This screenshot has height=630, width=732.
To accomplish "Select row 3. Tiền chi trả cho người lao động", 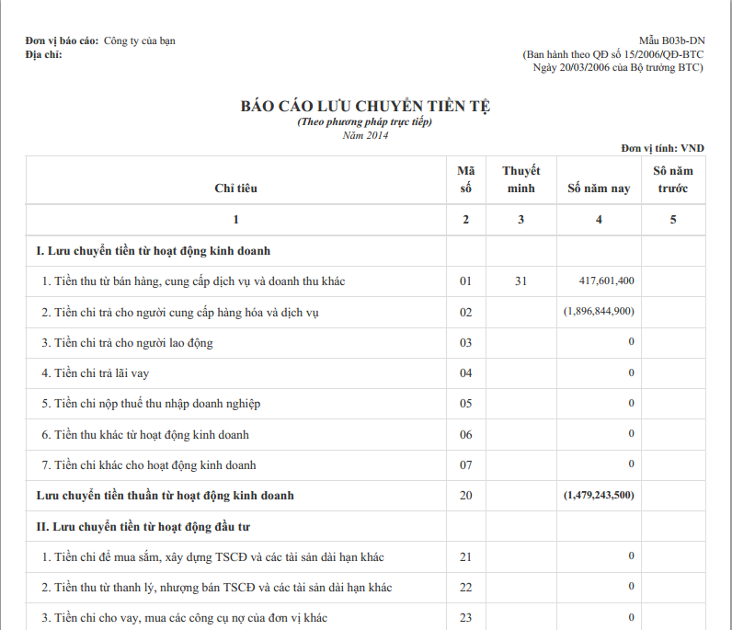I will point(127,343).
